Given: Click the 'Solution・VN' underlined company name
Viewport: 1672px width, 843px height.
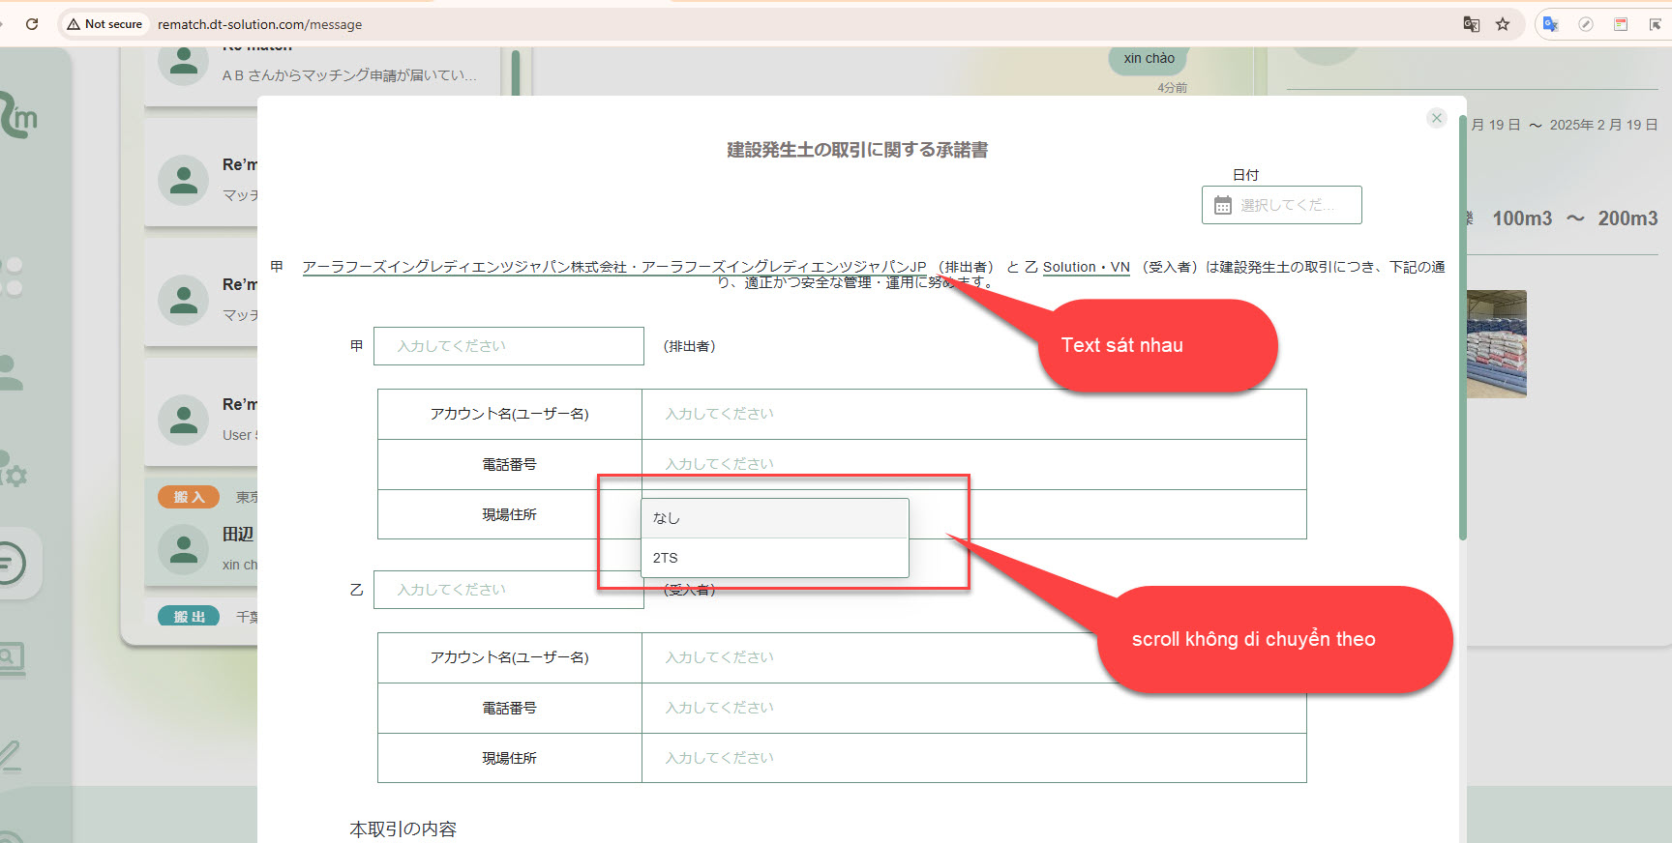Looking at the screenshot, I should [1086, 267].
